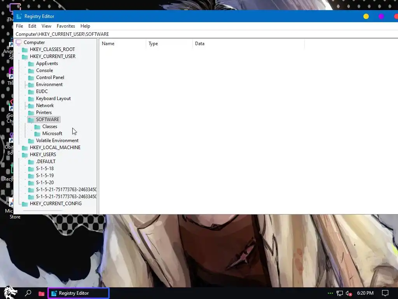Select the Network key
This screenshot has height=299, width=398.
[45, 105]
